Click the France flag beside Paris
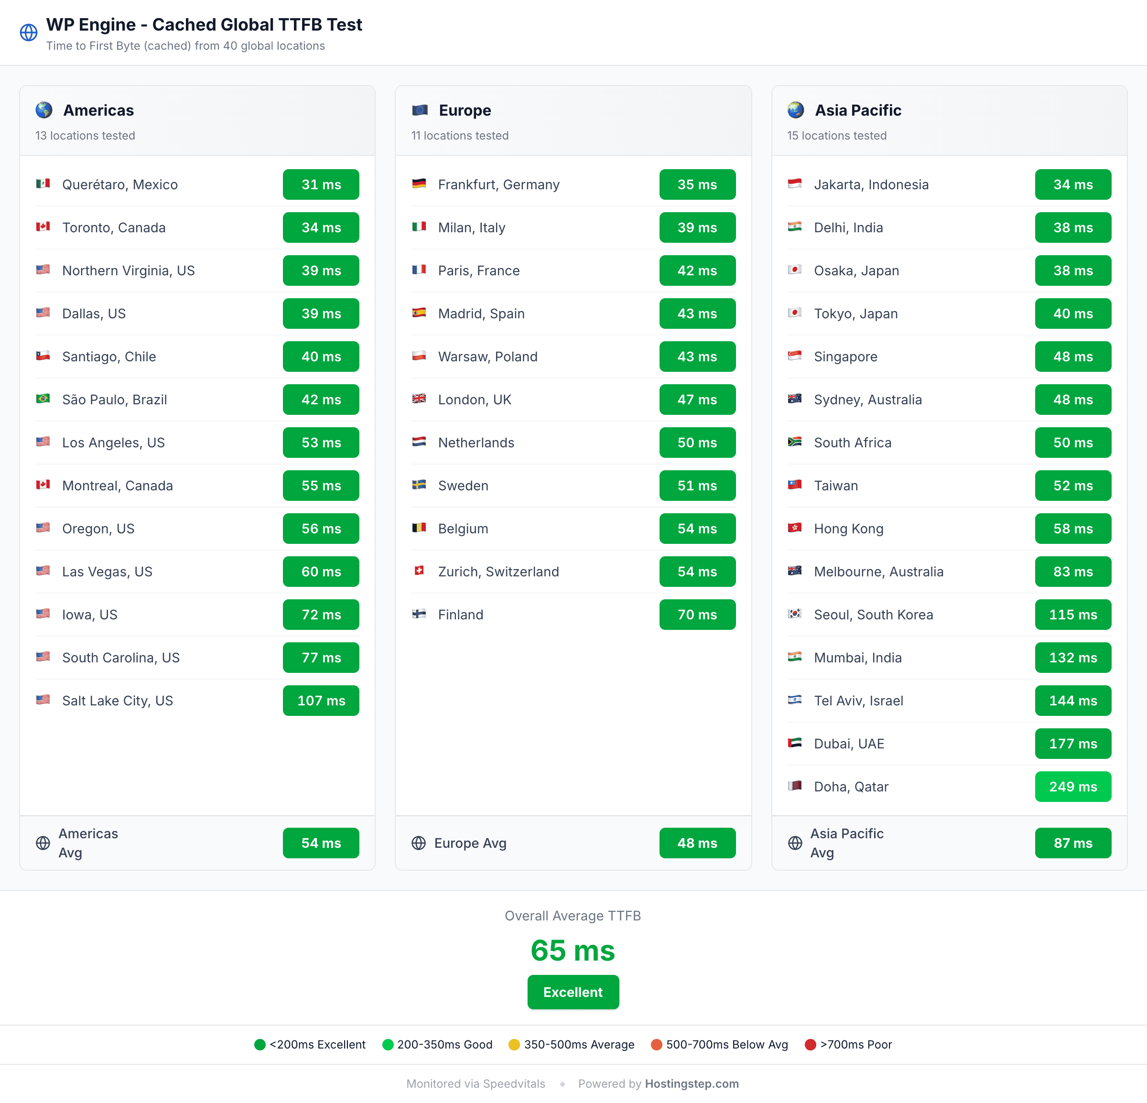1147x1103 pixels. (x=419, y=270)
